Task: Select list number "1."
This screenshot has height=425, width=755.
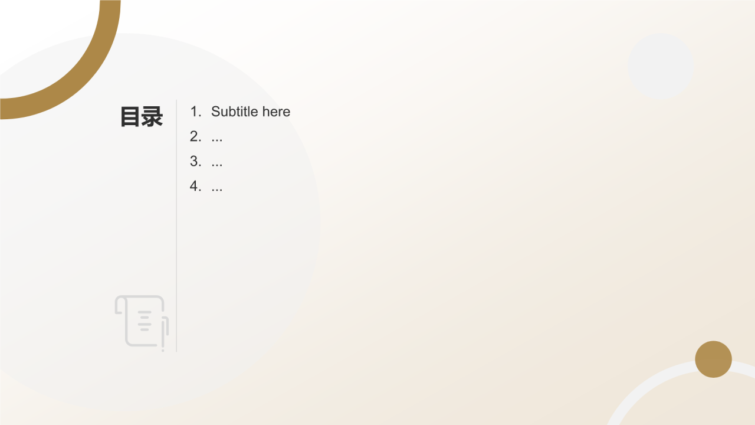Action: point(196,112)
